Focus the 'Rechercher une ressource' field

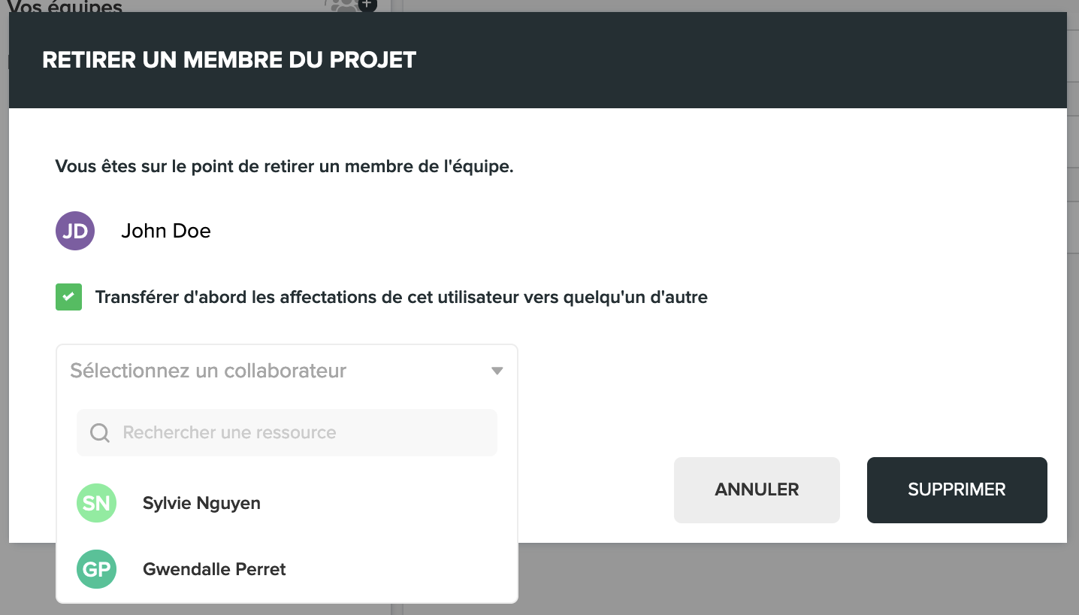click(287, 432)
